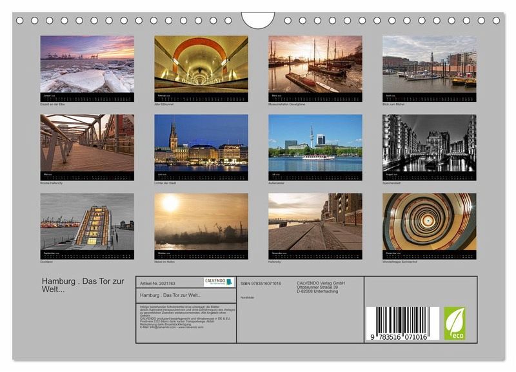This screenshot has width=516, height=372.
Task: Open the Eiszeit an der Elbe photo
Action: point(87,64)
